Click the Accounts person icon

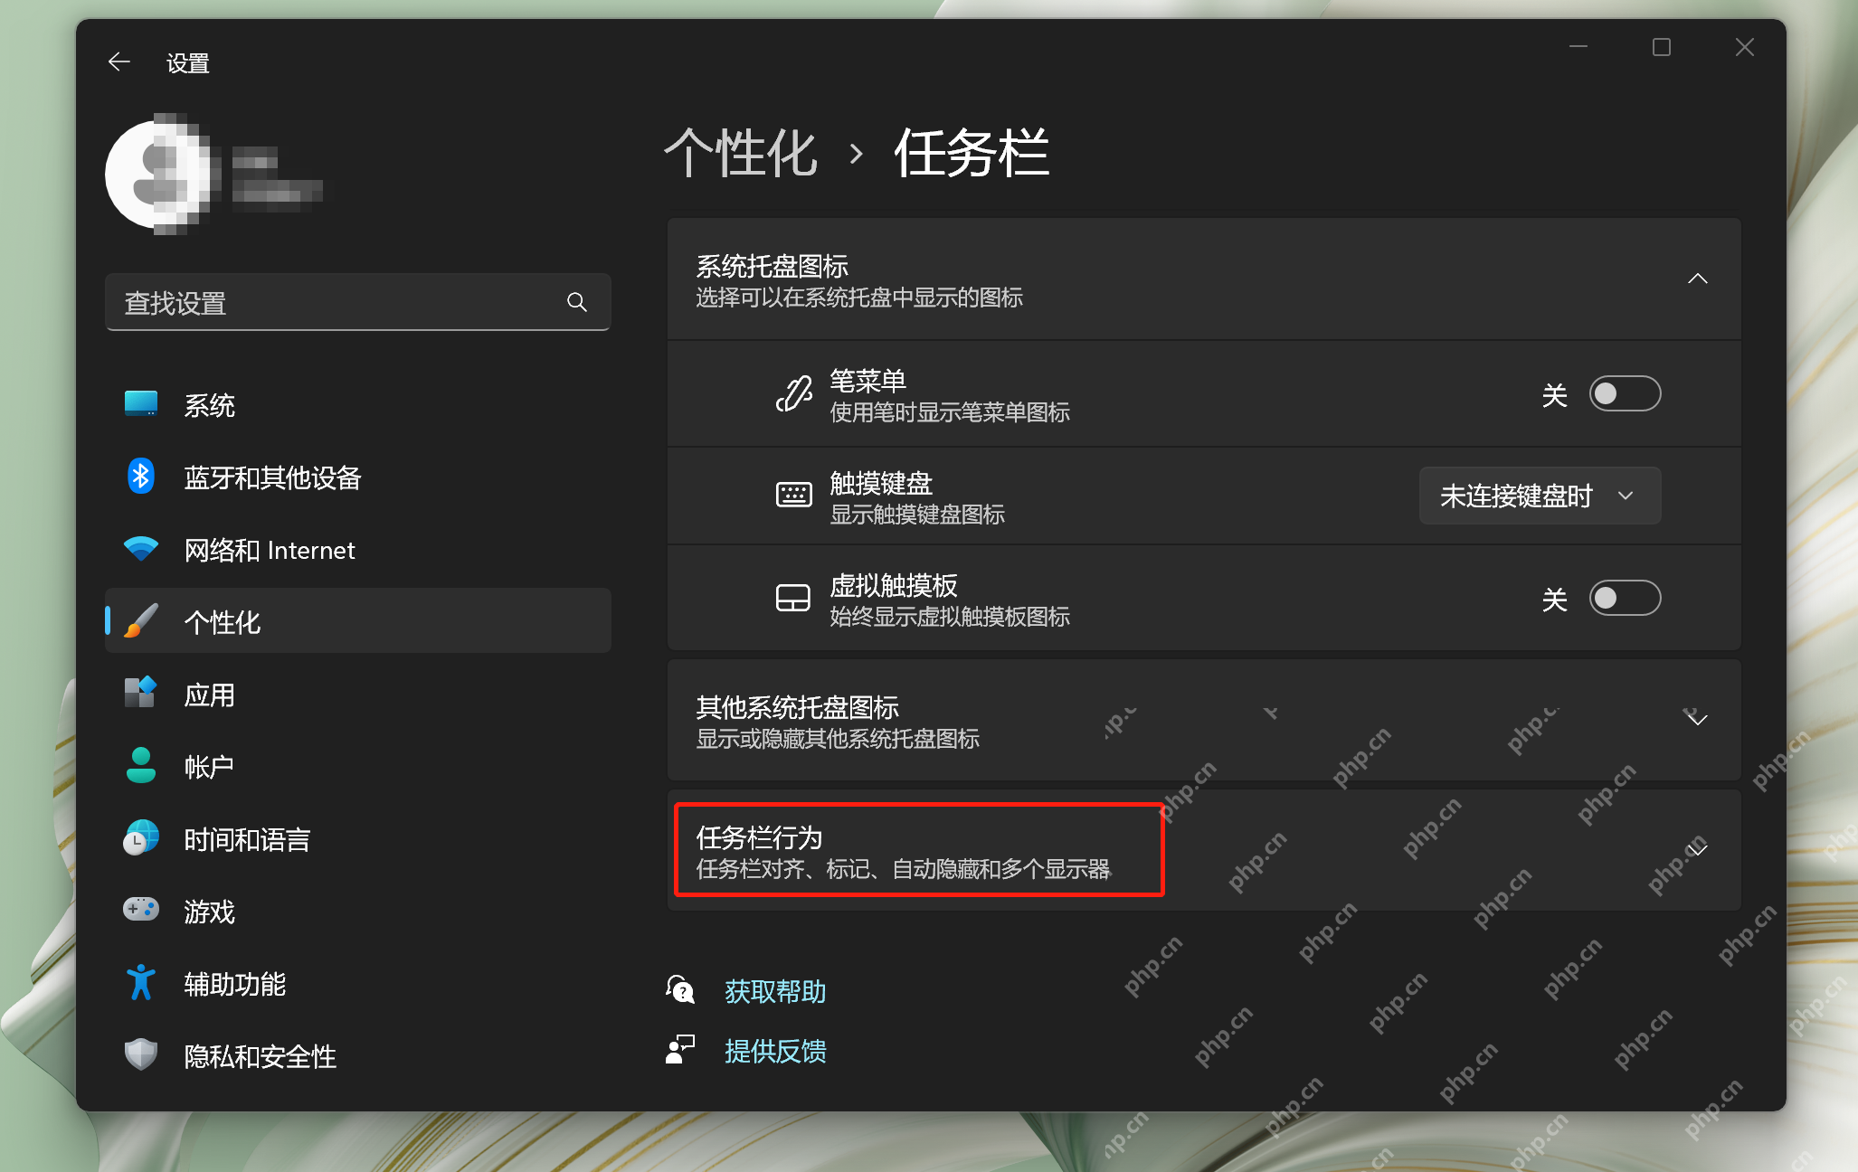pos(141,766)
